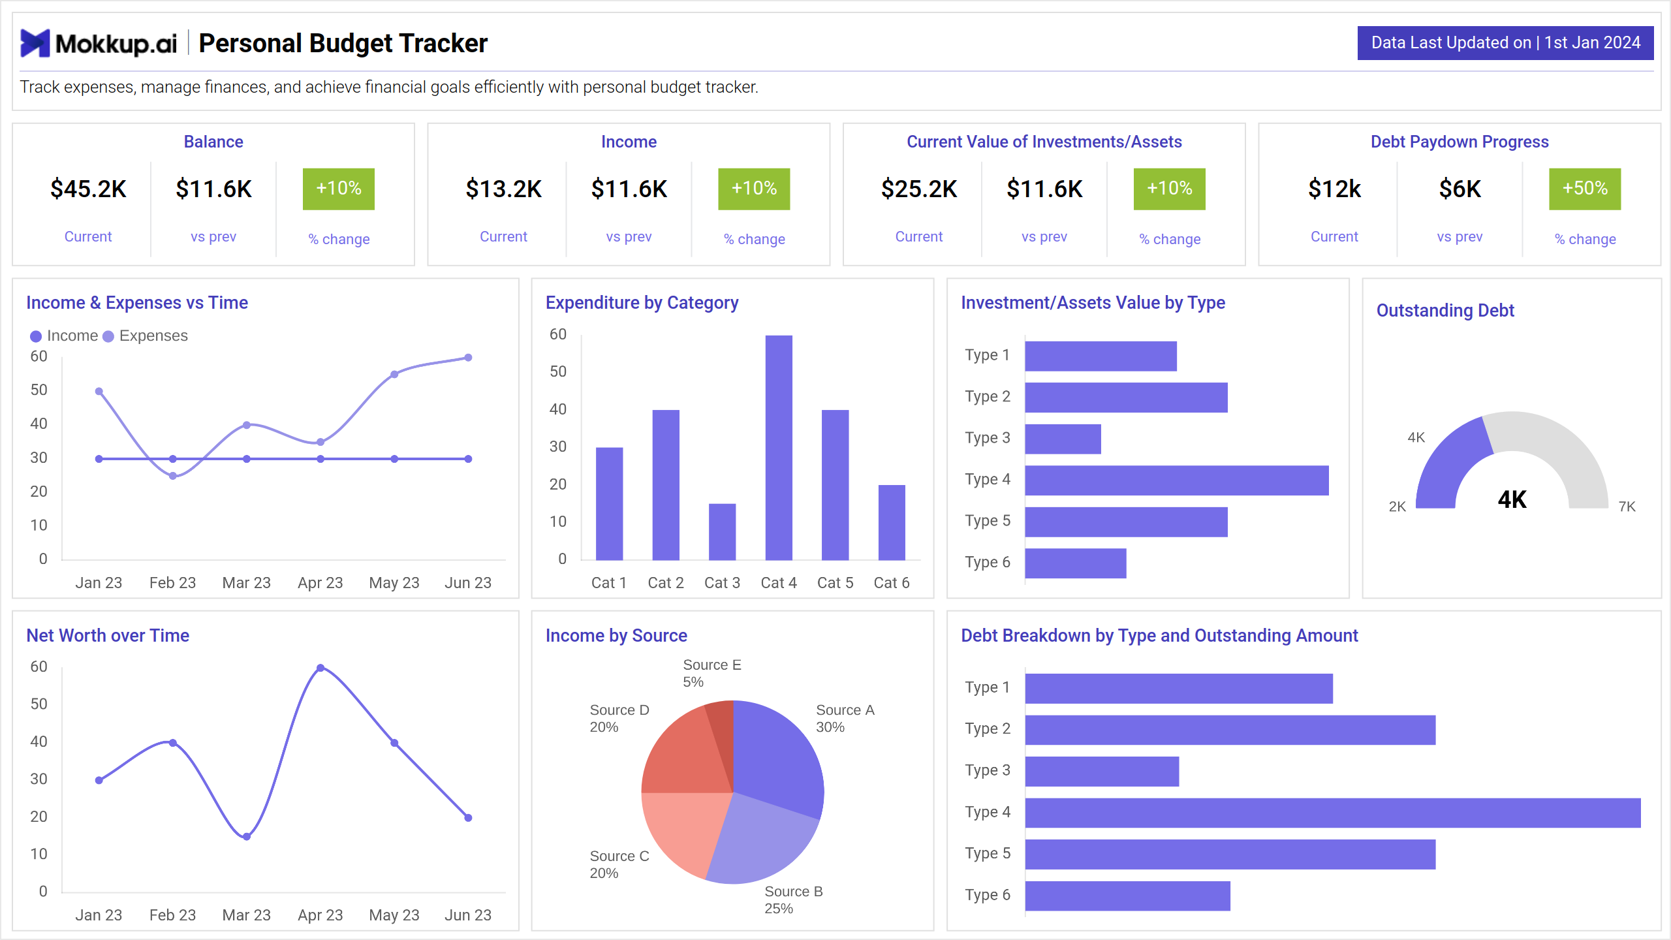Click the Cat 5 expenditure bar
The image size is (1671, 940).
coord(835,485)
